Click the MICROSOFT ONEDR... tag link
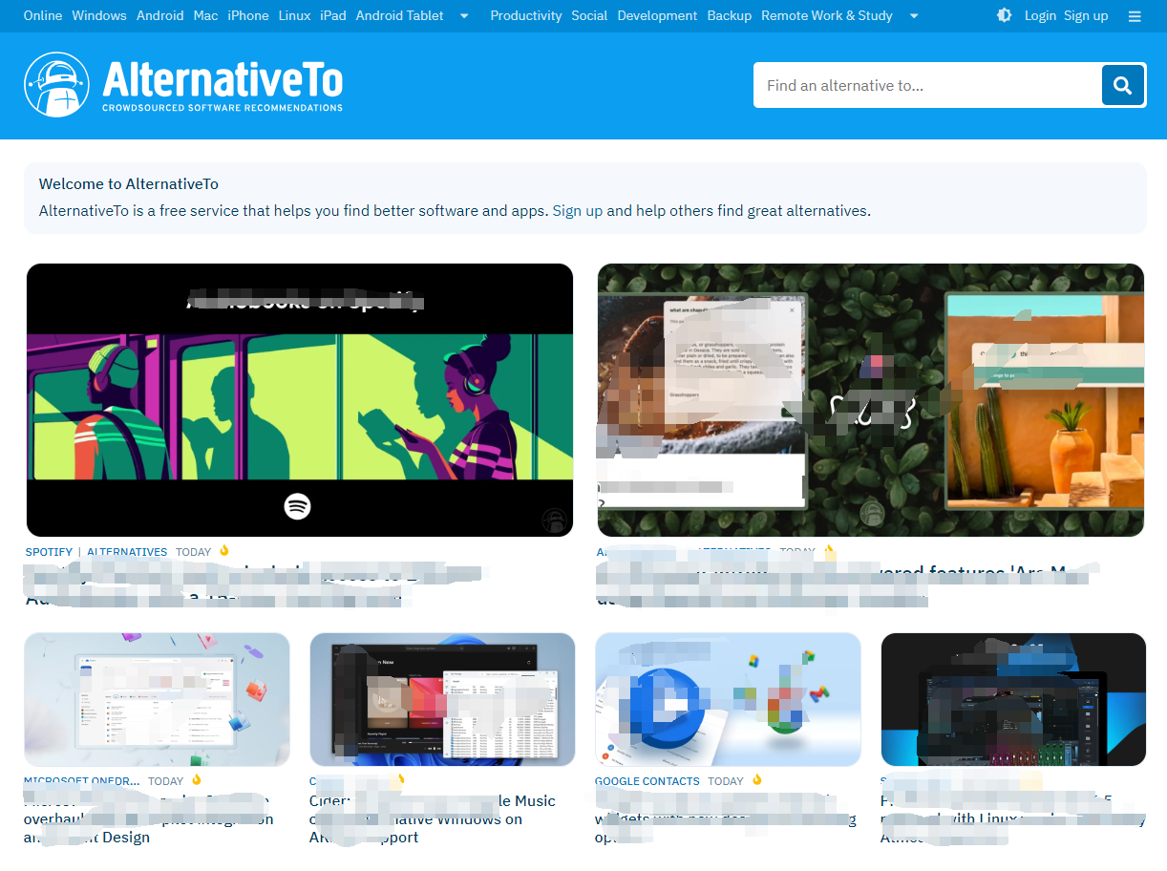The width and height of the screenshot is (1167, 871). click(83, 780)
